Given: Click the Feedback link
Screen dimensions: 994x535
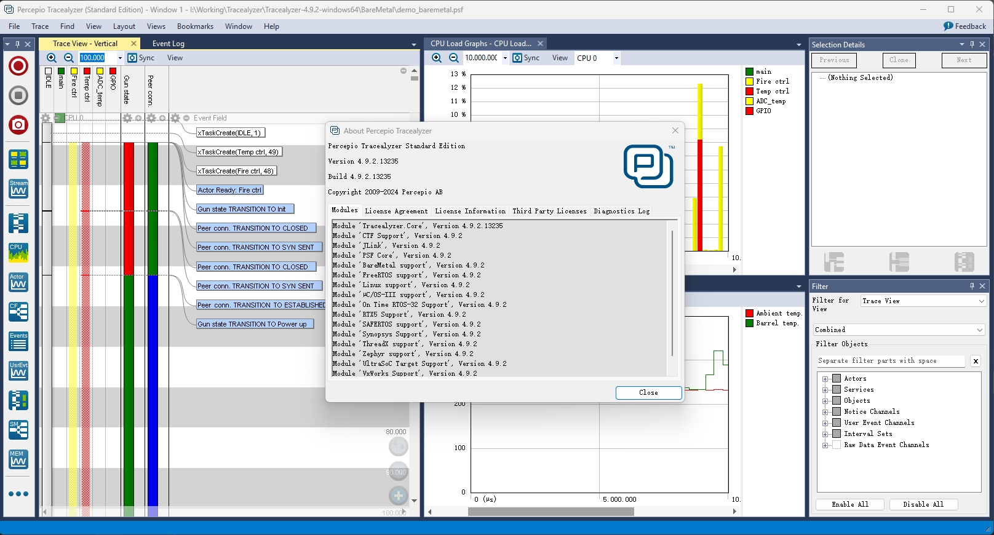Looking at the screenshot, I should 964,26.
